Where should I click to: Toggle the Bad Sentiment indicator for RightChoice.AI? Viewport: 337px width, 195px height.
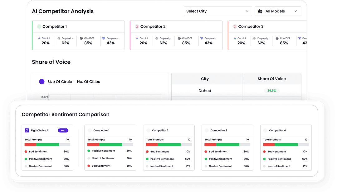coord(26,152)
